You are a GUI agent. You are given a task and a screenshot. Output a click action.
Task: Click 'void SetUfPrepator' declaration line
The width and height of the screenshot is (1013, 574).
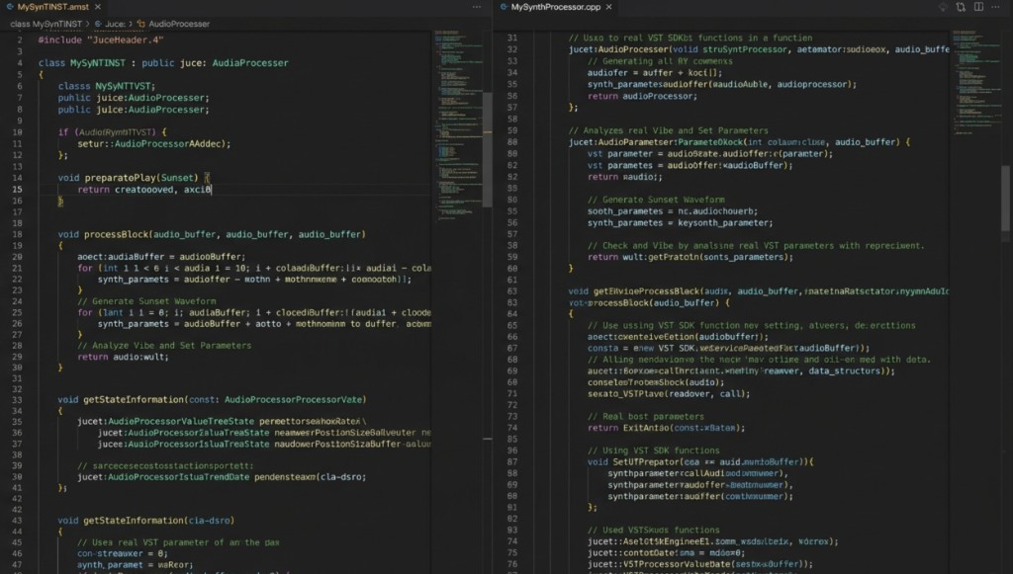click(700, 462)
